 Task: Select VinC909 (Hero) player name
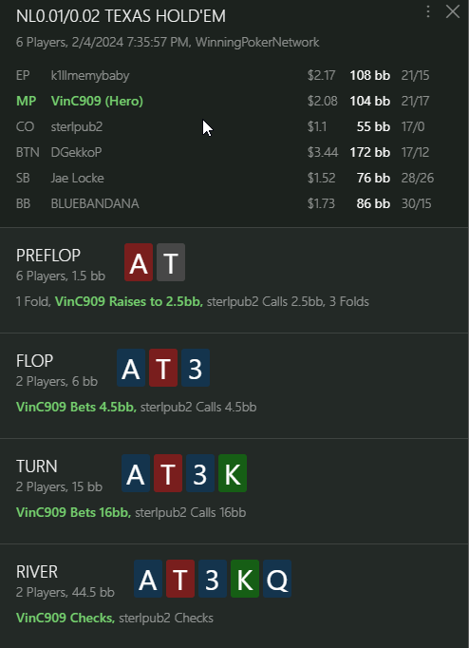tap(97, 101)
